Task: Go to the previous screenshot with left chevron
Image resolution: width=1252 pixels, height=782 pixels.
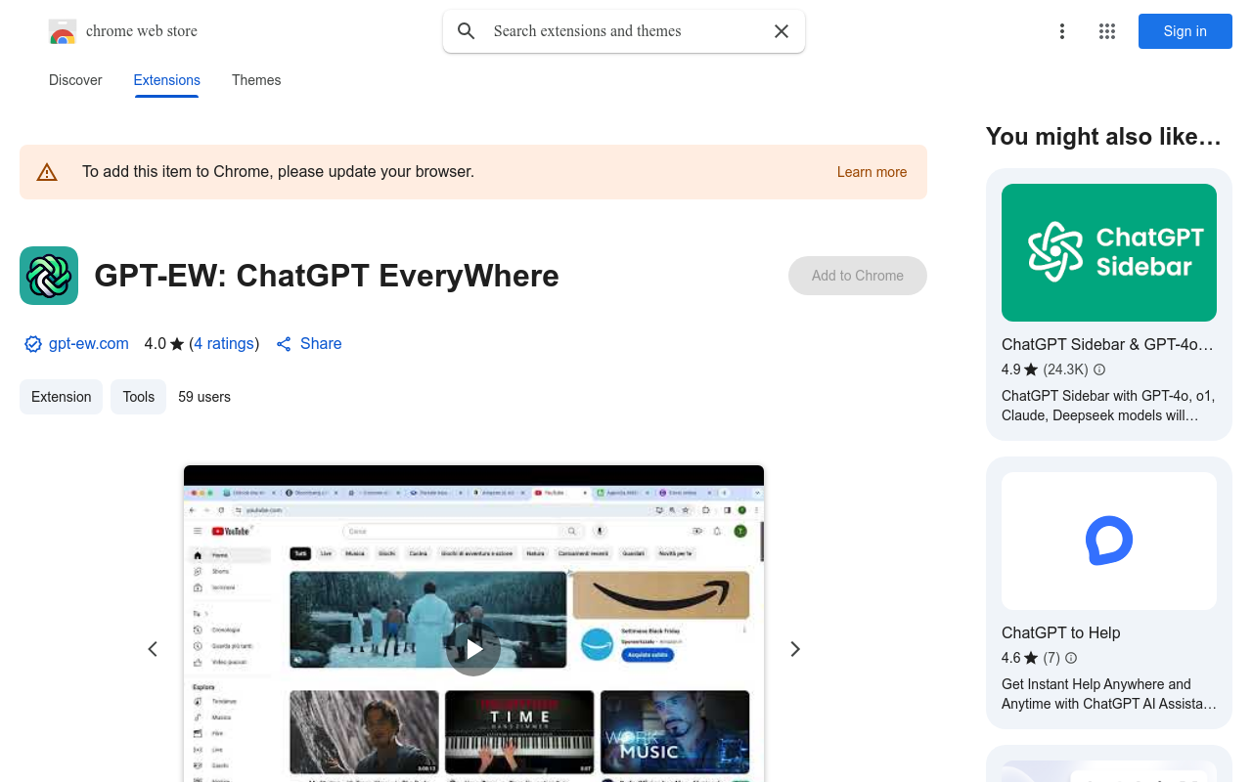Action: (x=153, y=649)
